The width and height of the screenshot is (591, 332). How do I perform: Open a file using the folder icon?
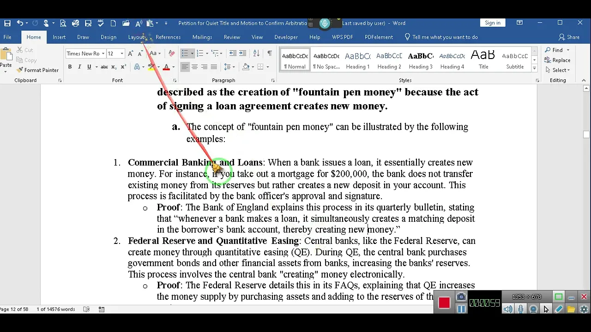coord(126,23)
